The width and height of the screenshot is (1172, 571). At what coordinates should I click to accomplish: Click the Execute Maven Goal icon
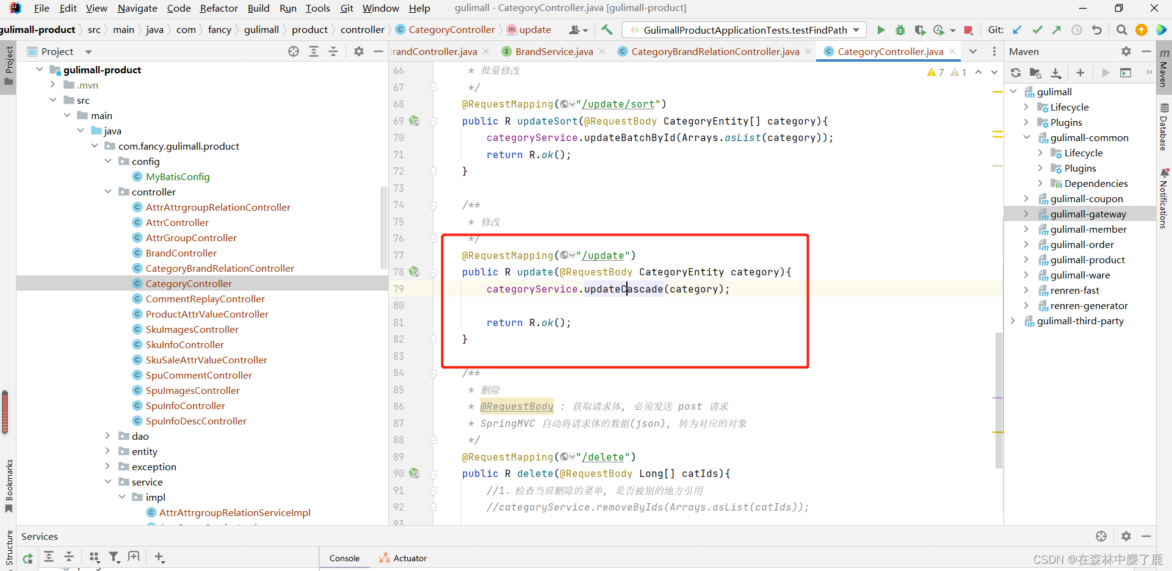pos(1126,73)
